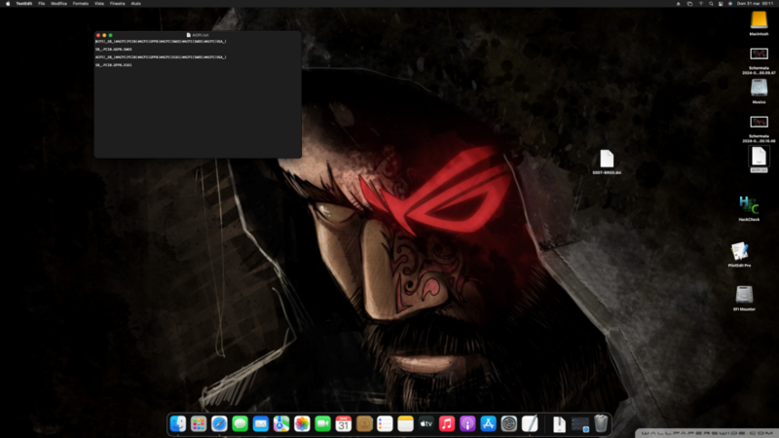The image size is (779, 438).
Task: Open Music from the Dock
Action: [447, 424]
